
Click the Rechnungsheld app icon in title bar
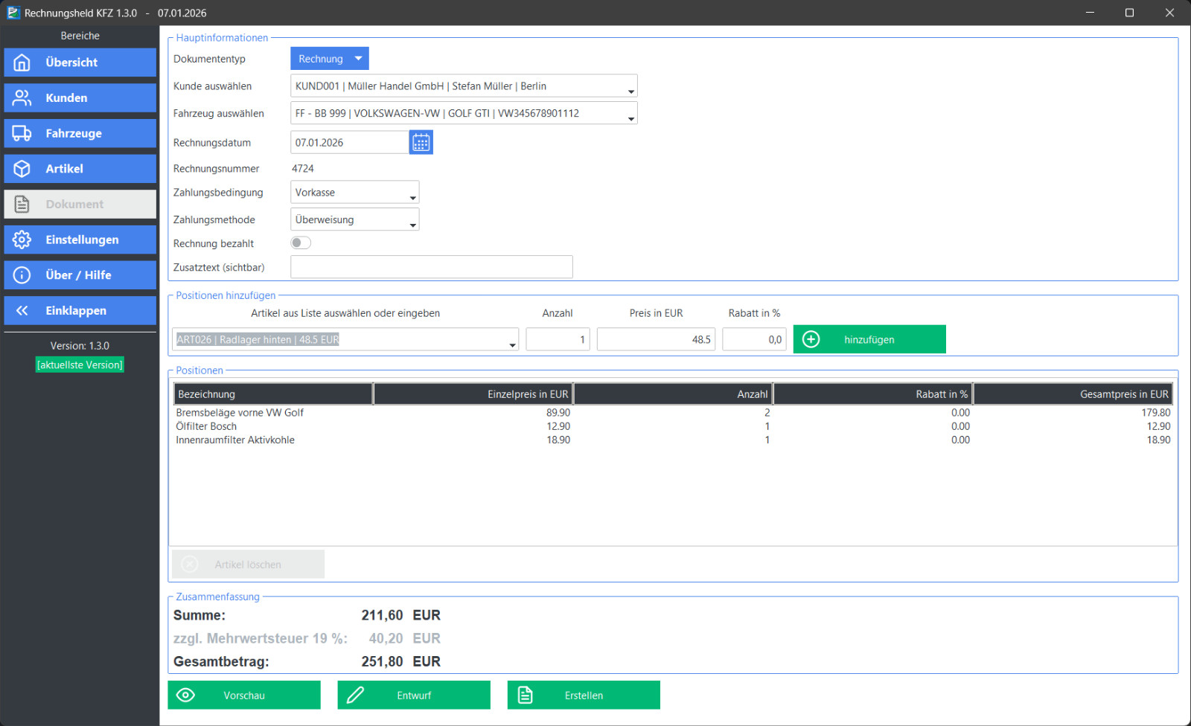pos(13,13)
